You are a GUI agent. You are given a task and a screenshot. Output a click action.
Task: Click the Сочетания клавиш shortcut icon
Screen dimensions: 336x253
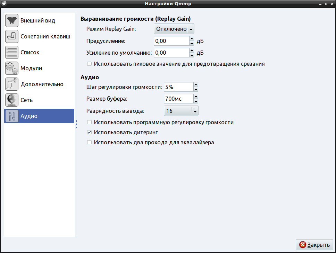point(12,37)
